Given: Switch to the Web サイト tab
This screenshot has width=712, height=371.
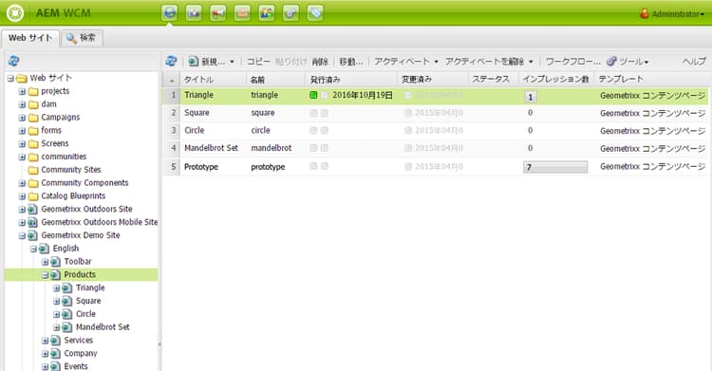Looking at the screenshot, I should 30,38.
